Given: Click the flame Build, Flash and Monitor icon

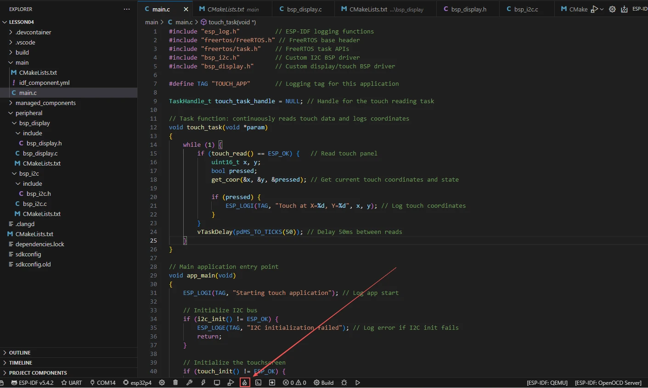Looking at the screenshot, I should (x=245, y=382).
